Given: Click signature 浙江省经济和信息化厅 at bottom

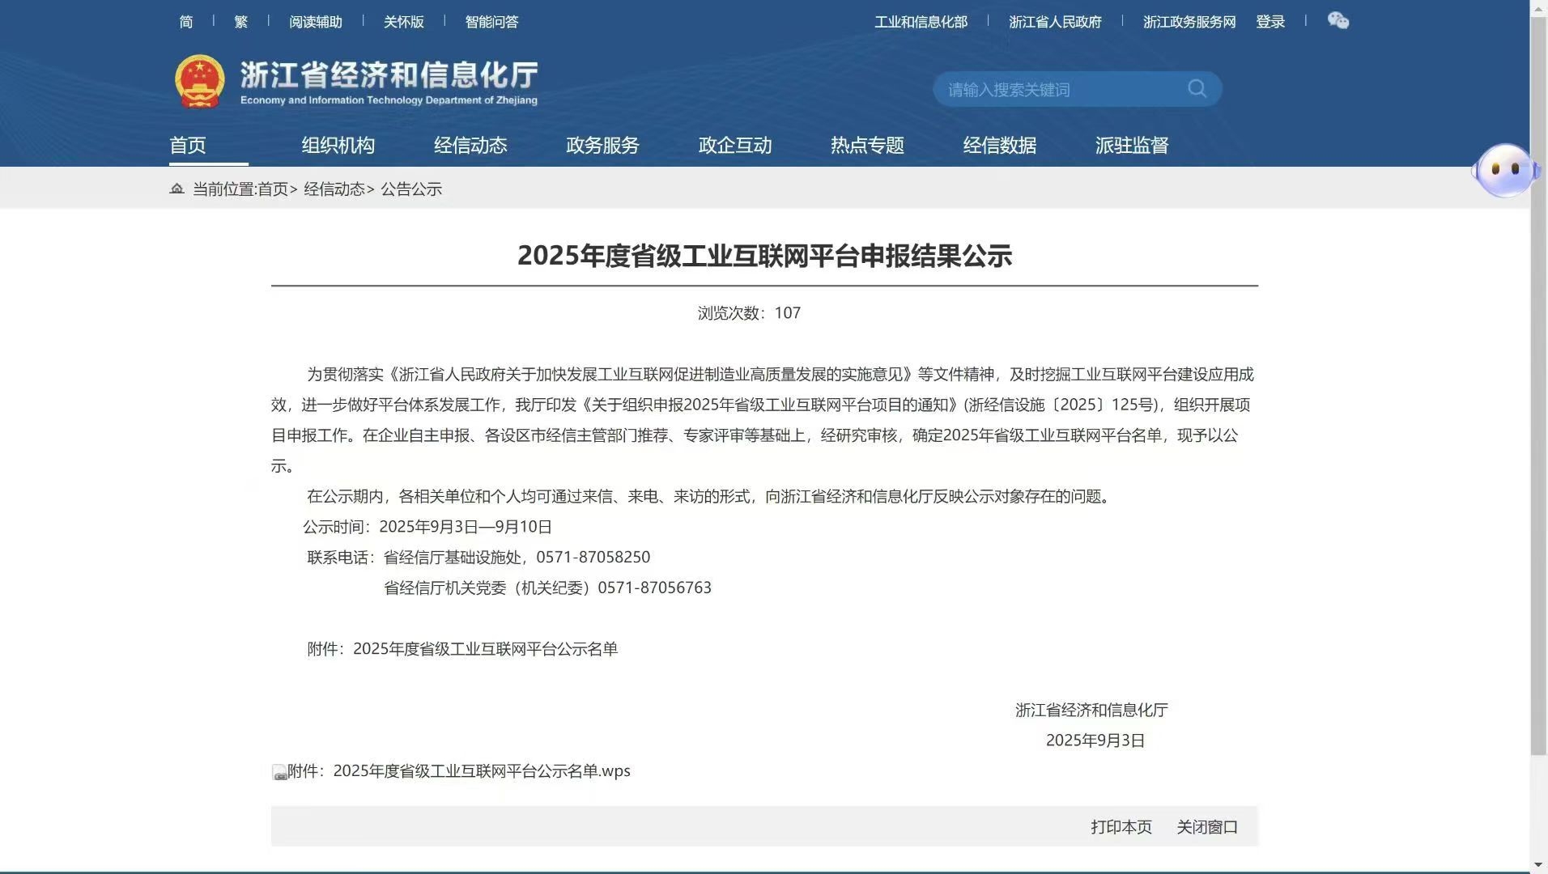Looking at the screenshot, I should tap(1091, 710).
